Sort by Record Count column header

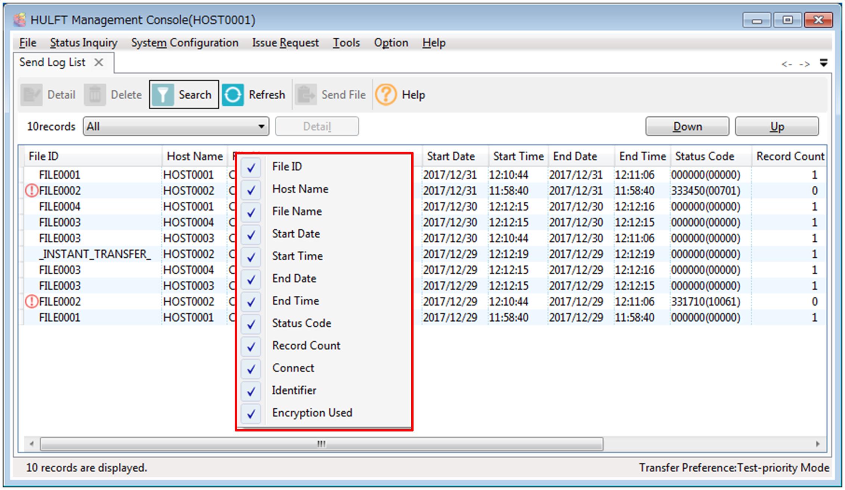pos(789,156)
